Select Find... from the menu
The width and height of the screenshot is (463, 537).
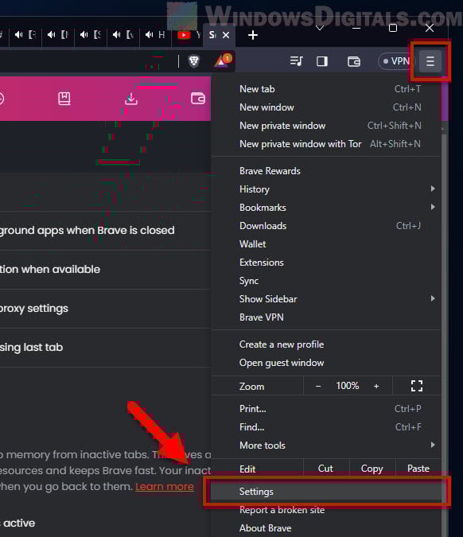326,427
